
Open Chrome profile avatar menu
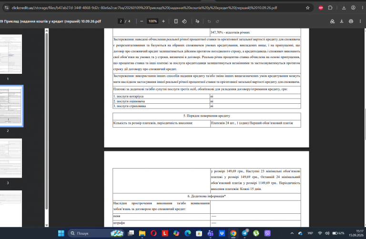pos(353,8)
